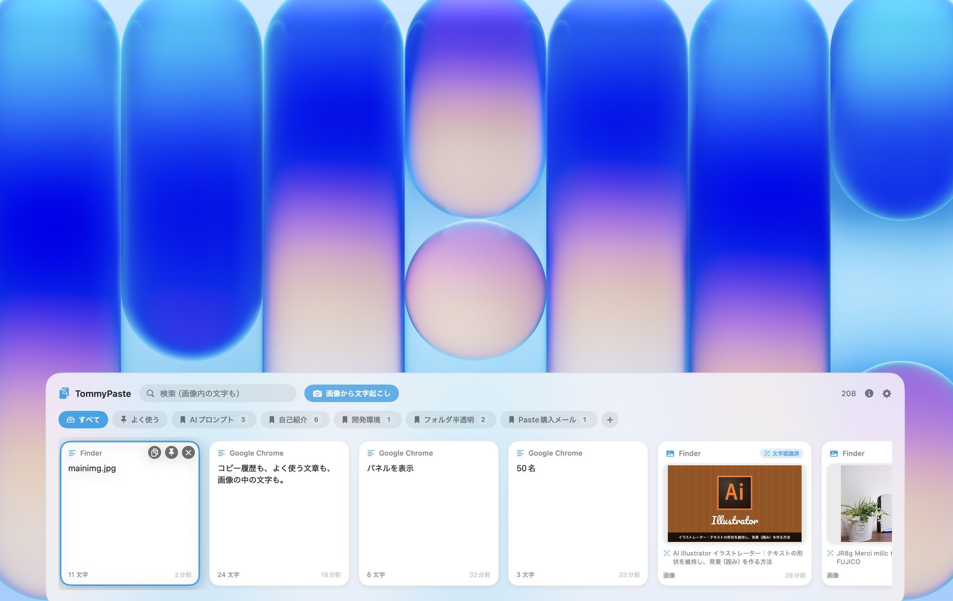Viewport: 953px width, 601px height.
Task: Click text icon on パネルを表示 card
Action: click(371, 453)
